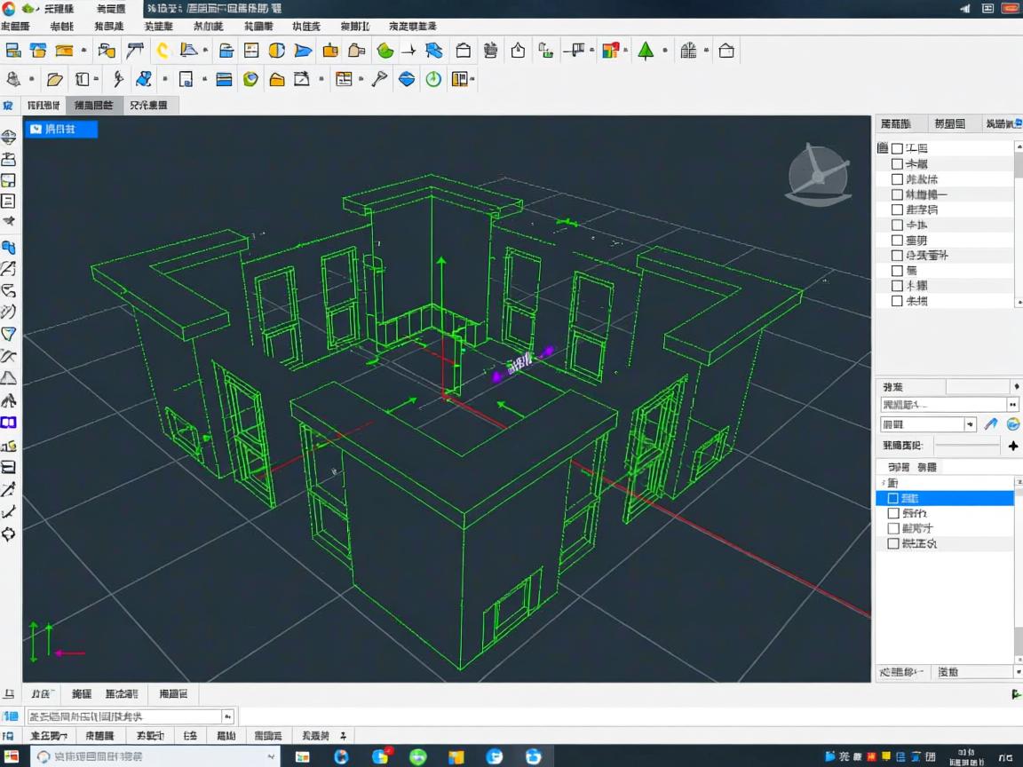Click the black plus button beside the slider

[x=1013, y=446]
